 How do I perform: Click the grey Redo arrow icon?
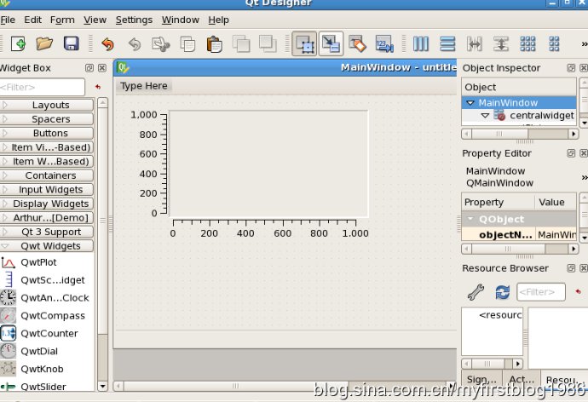click(135, 44)
